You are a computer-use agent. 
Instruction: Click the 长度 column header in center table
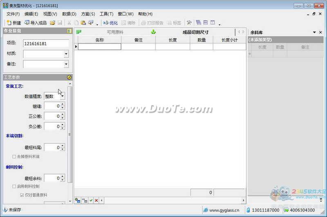coord(172,40)
